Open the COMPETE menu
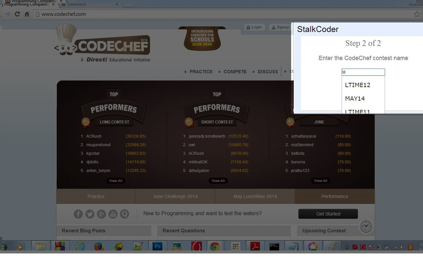Viewport: 423px width, 264px height. 235,72
